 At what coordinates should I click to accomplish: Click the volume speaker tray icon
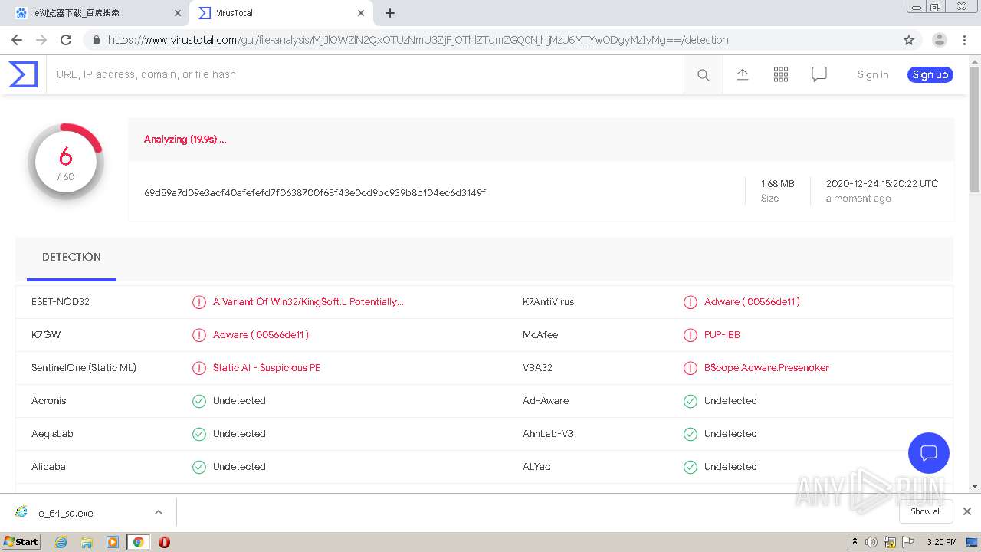click(872, 542)
